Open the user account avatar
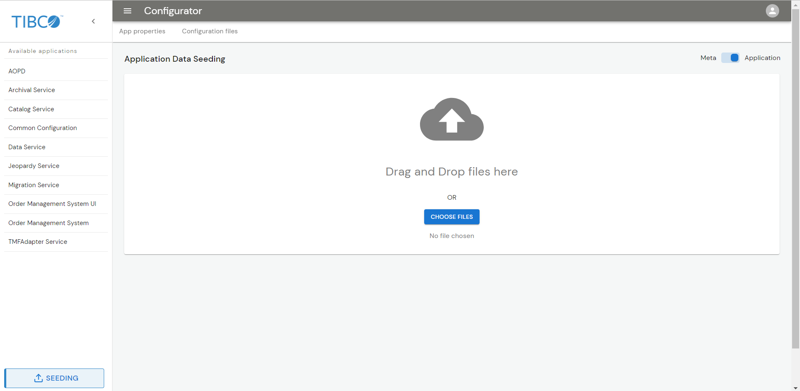This screenshot has width=800, height=391. (772, 11)
